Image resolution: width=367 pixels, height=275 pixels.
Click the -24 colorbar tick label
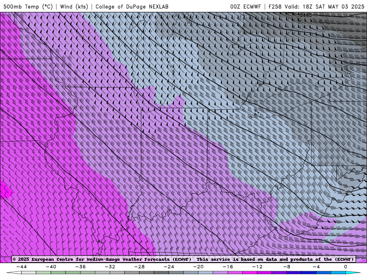pos(169,267)
